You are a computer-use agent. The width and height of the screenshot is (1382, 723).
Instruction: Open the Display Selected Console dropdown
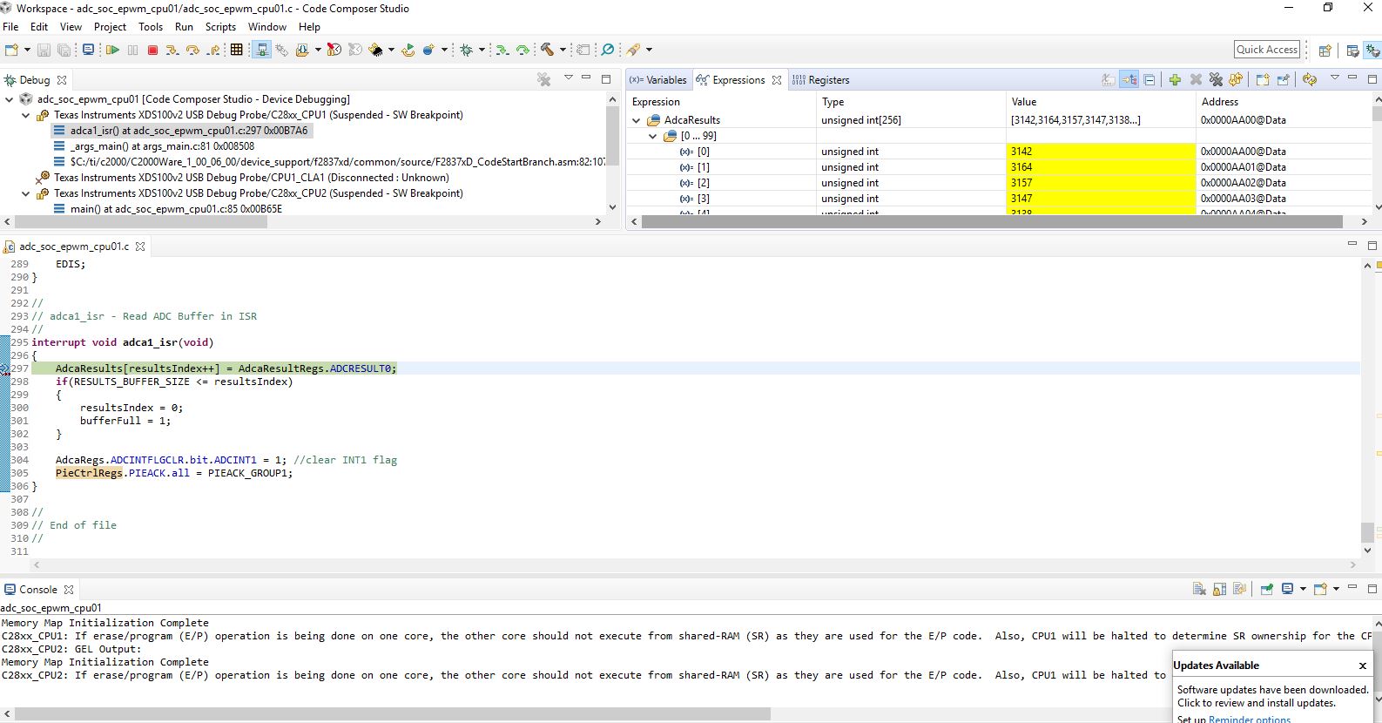[x=1303, y=589]
